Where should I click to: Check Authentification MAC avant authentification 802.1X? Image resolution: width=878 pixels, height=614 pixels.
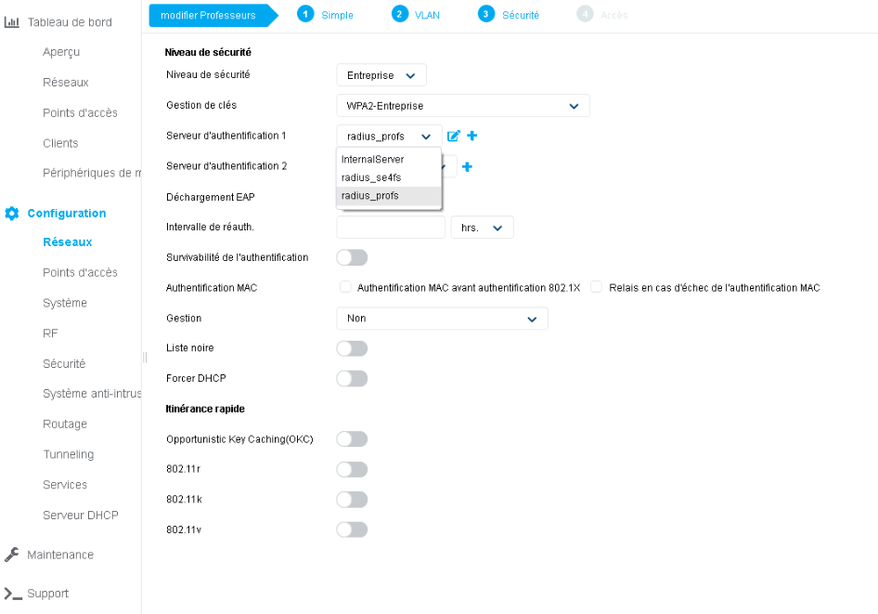point(345,288)
